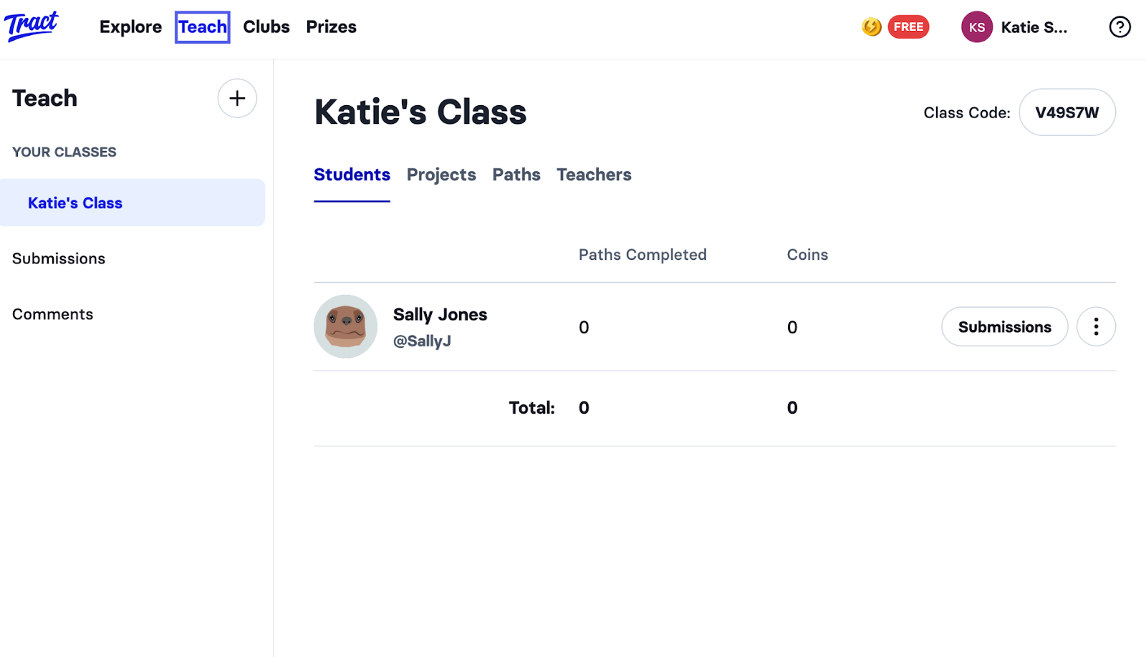Viewport: 1146px width, 657px height.
Task: Click the Tract logo
Action: 32,26
